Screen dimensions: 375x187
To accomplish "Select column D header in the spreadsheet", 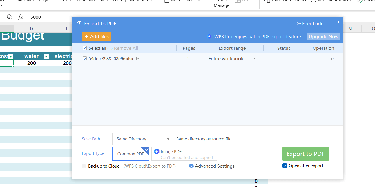I will coord(31,29).
